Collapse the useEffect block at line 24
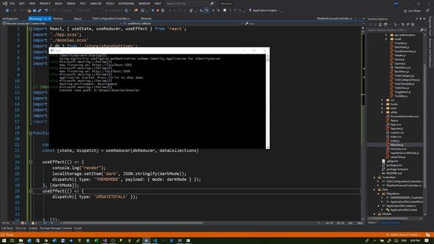This screenshot has height=244, width=434. (31, 162)
